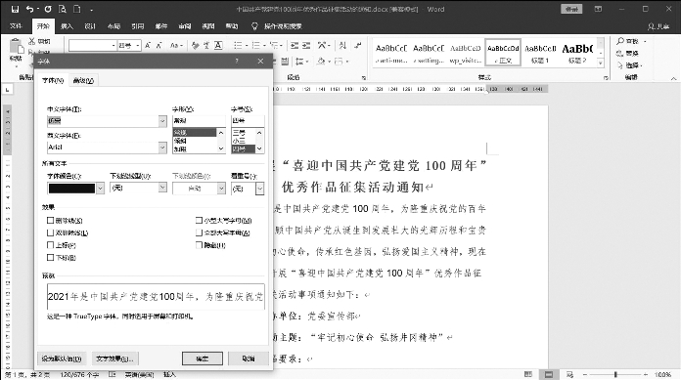Click the Borders icon in the paragraph group
This screenshot has width=681, height=380.
339,62
